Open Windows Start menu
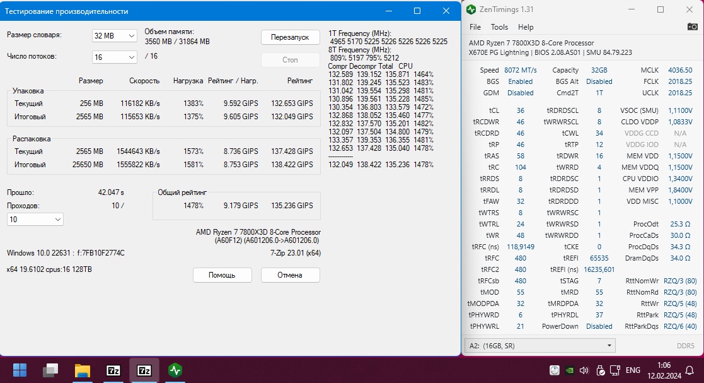 point(20,370)
